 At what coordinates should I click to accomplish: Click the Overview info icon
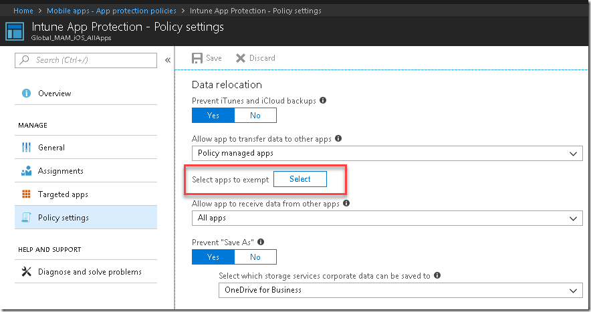[x=26, y=93]
